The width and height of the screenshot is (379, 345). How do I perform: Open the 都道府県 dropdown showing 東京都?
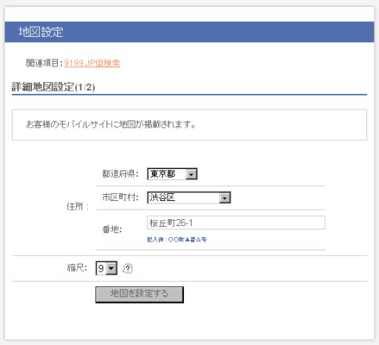point(172,174)
